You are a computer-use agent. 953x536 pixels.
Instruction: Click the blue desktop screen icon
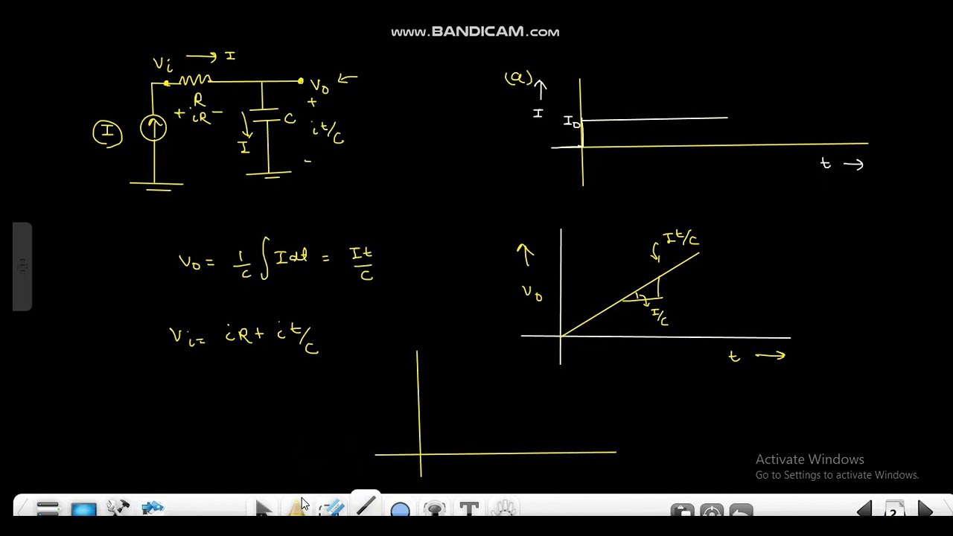pos(83,509)
